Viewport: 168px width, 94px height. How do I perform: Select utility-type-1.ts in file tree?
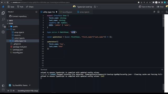[x=23, y=41]
